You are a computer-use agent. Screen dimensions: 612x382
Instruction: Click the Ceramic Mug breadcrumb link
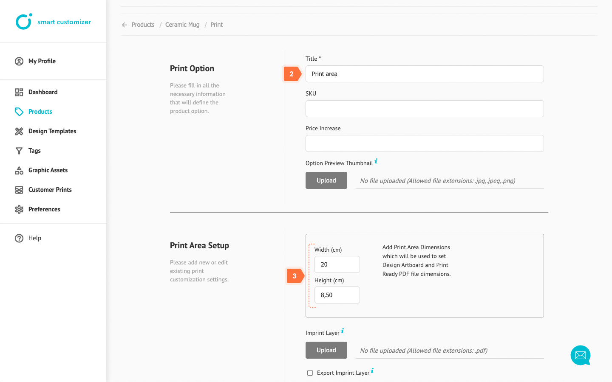pos(182,25)
